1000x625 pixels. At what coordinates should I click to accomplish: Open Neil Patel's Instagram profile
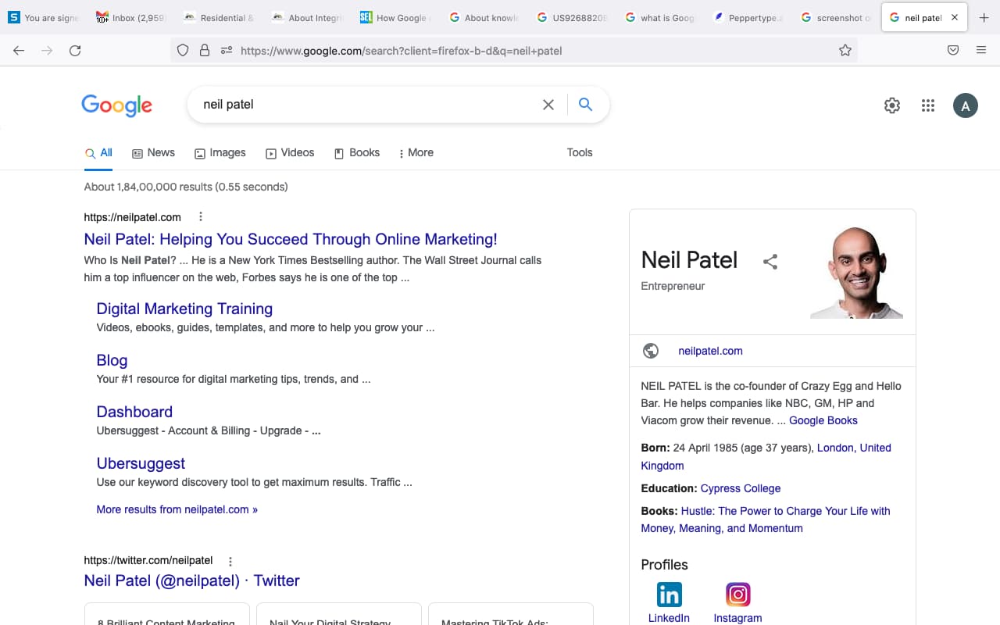pos(737,594)
